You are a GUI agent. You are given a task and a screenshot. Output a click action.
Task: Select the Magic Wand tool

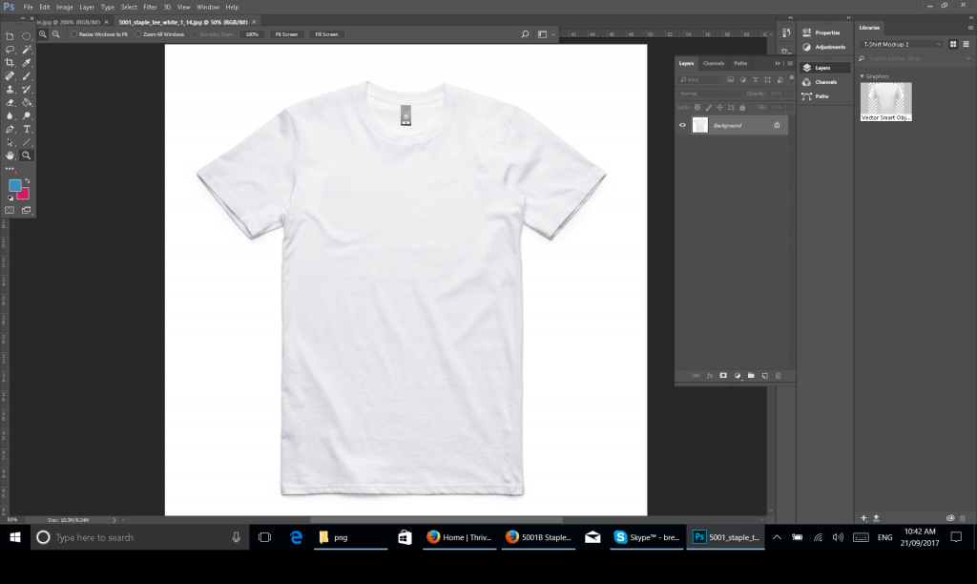pos(27,50)
